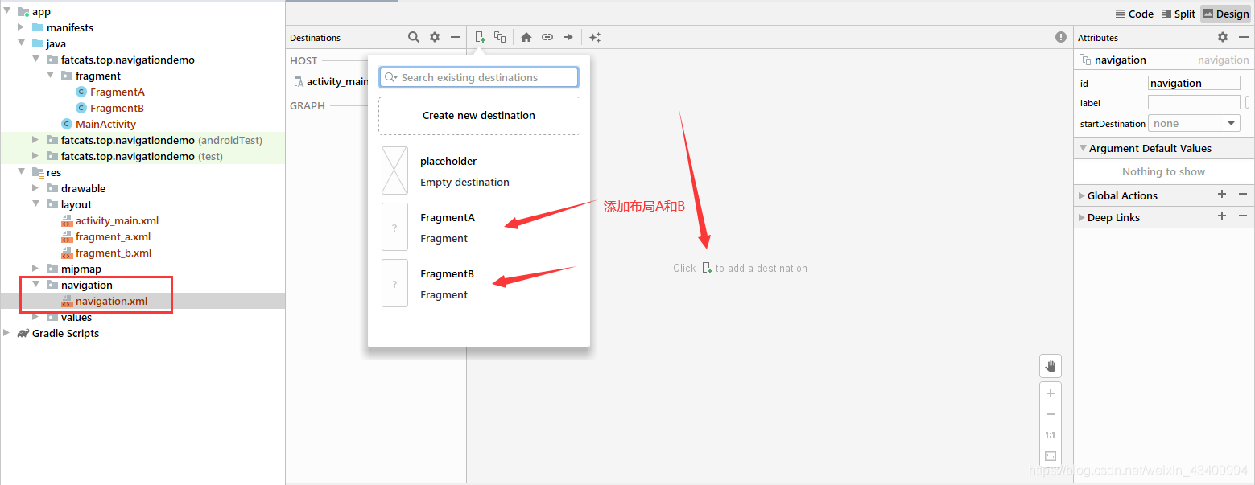Expand the manifests folder
Screen dimensions: 1255x485
22,27
